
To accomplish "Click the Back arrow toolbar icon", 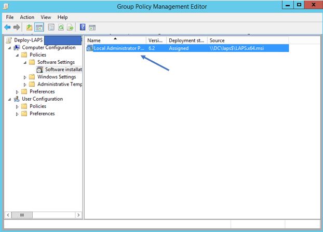I will pos(7,27).
